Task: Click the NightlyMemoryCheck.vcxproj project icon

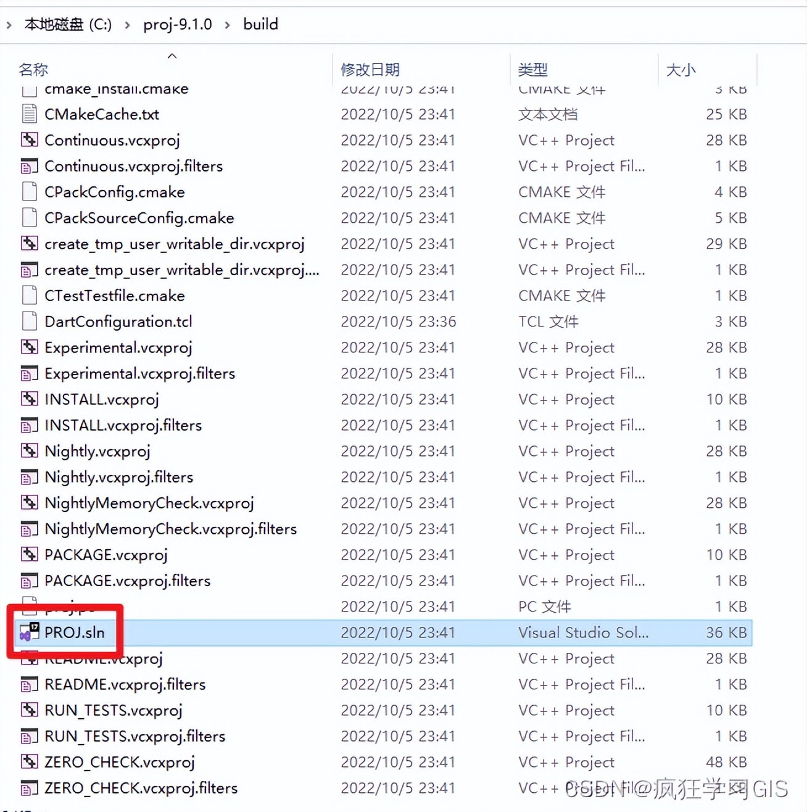Action: [x=29, y=503]
